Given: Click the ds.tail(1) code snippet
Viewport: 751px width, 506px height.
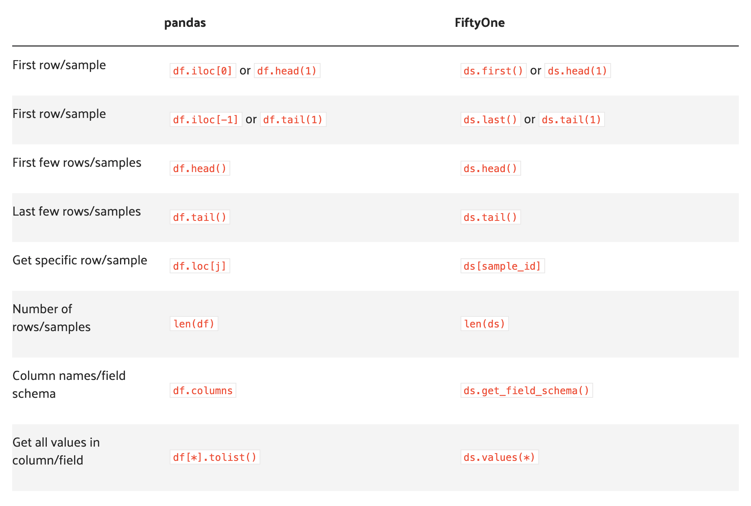Looking at the screenshot, I should pyautogui.click(x=571, y=120).
